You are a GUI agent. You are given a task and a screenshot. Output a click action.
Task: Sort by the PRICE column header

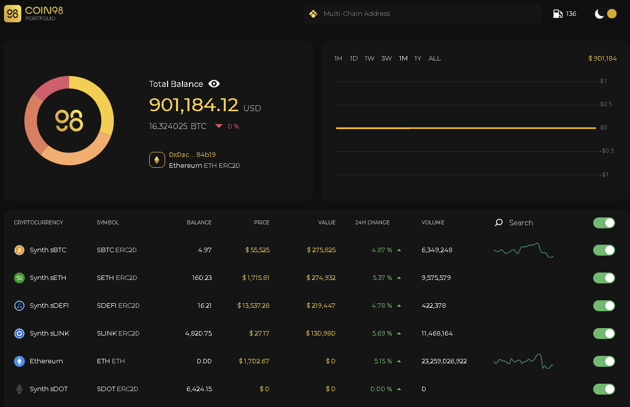coord(262,223)
